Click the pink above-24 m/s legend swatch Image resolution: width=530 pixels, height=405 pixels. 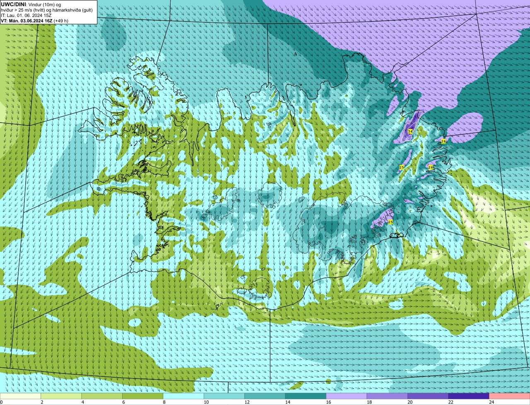pos(509,396)
